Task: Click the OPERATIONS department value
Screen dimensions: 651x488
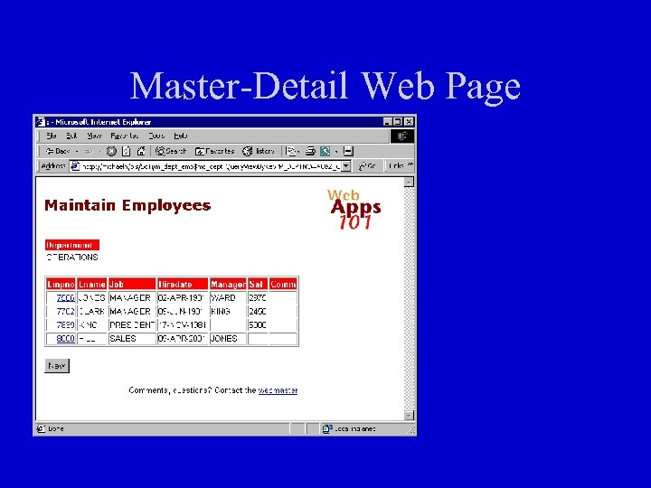Action: [x=72, y=258]
